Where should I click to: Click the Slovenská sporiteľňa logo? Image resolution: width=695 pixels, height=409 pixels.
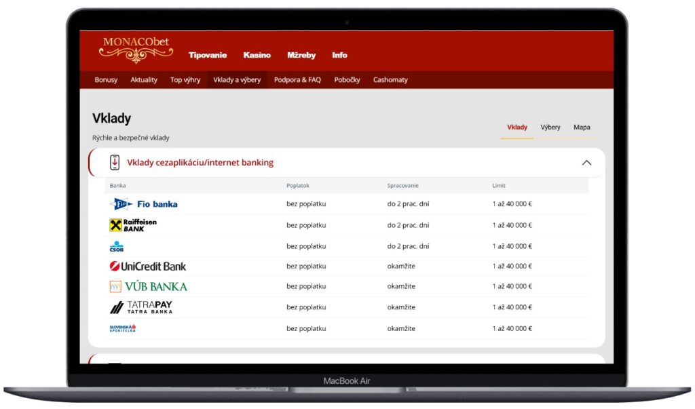click(x=122, y=328)
